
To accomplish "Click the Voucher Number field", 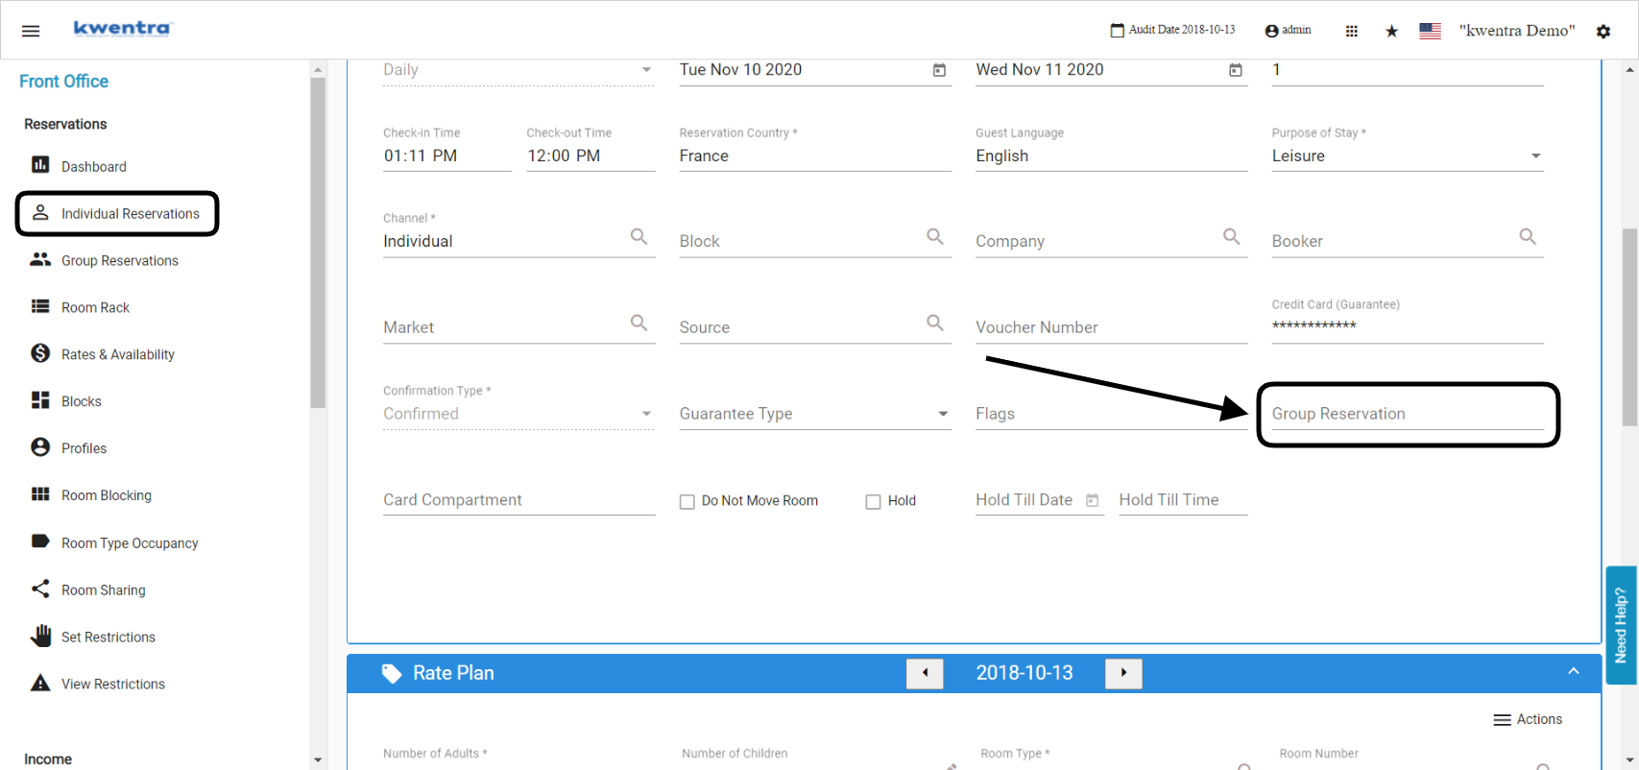I will [1112, 327].
